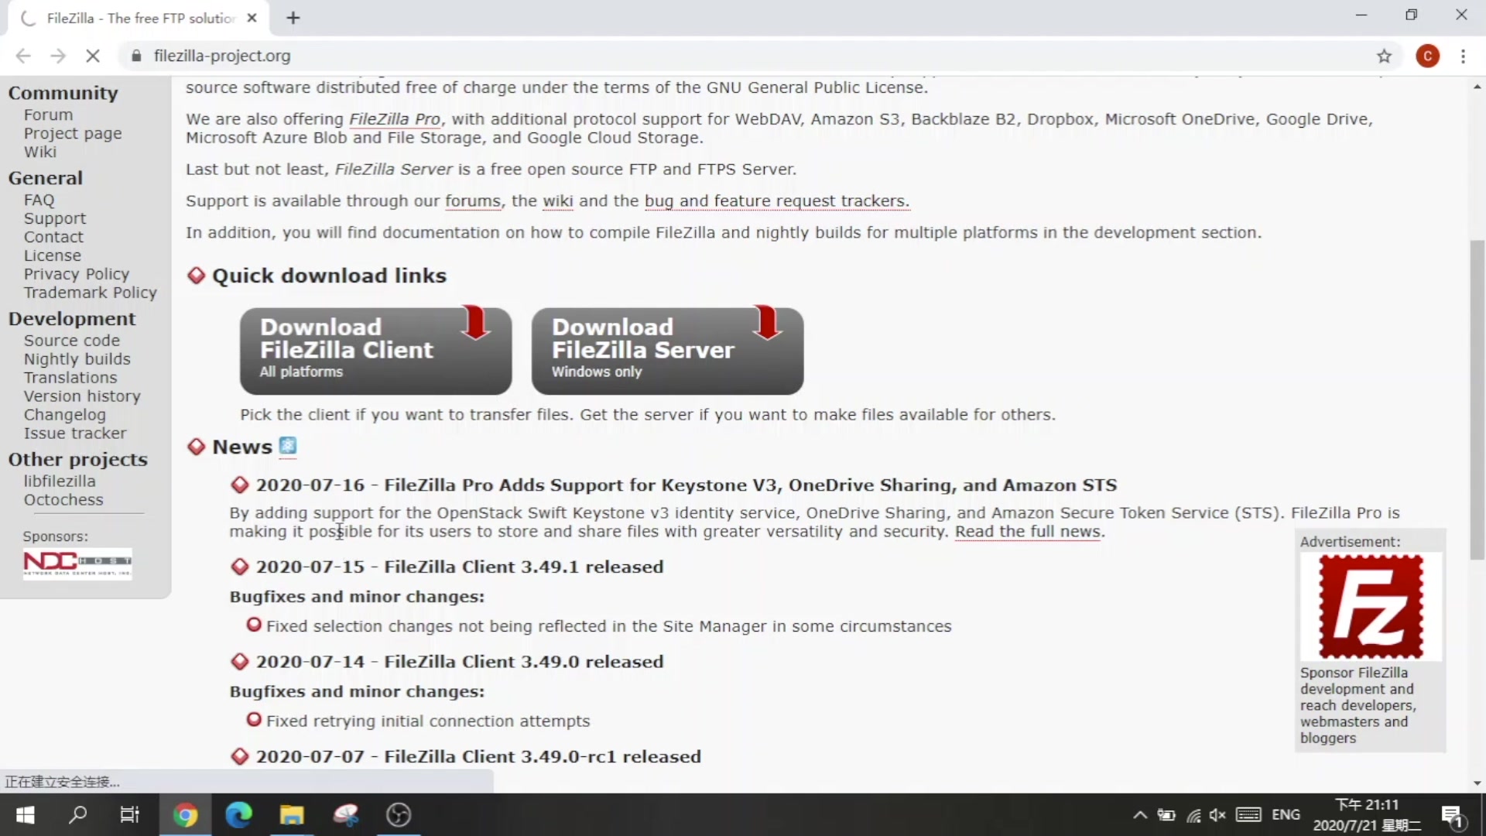The width and height of the screenshot is (1486, 836).
Task: Click the Wiki link in navigation sidebar
Action: [39, 152]
